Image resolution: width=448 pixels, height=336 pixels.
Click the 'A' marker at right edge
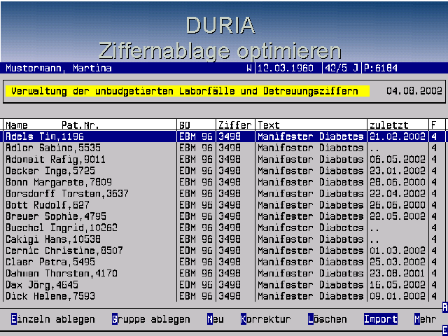445,307
